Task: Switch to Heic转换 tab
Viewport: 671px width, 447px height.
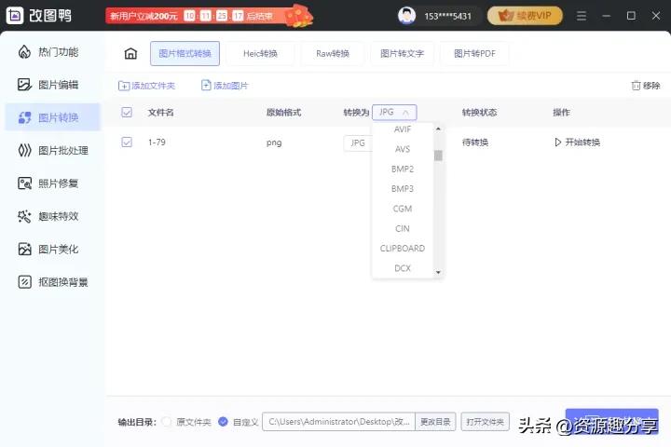Action: coord(260,53)
